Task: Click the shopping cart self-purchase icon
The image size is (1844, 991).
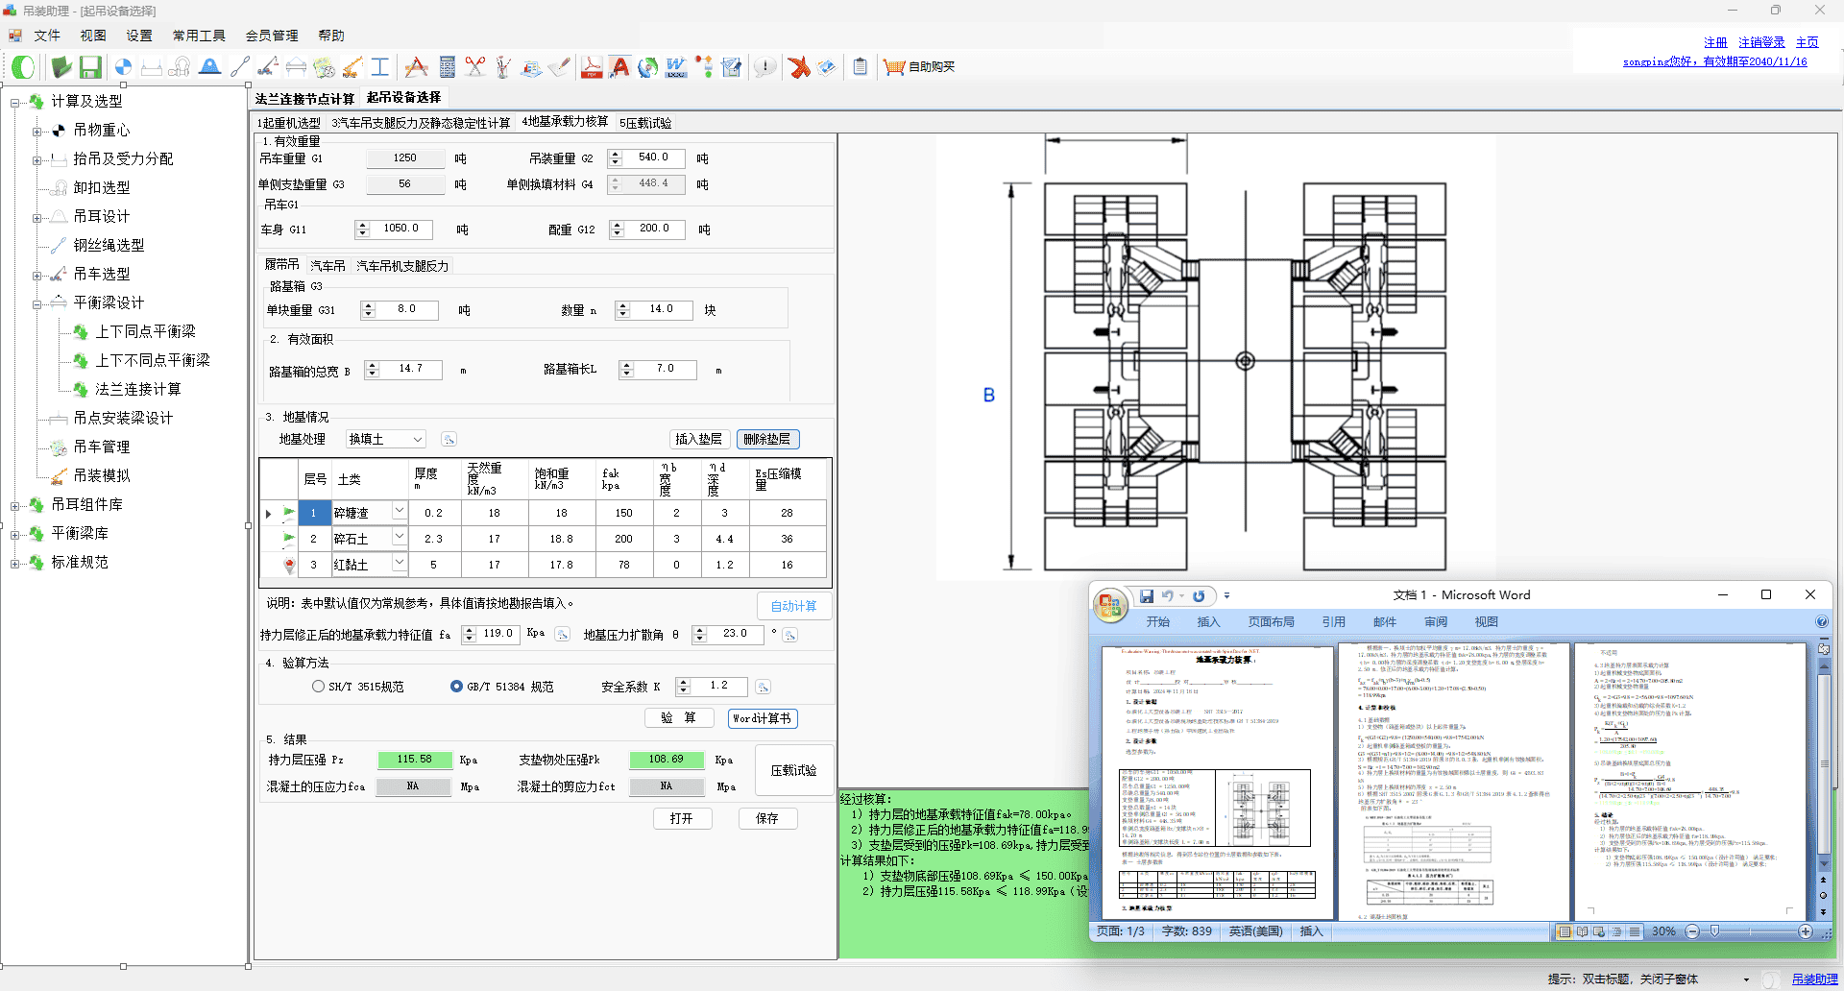Action: (x=894, y=67)
